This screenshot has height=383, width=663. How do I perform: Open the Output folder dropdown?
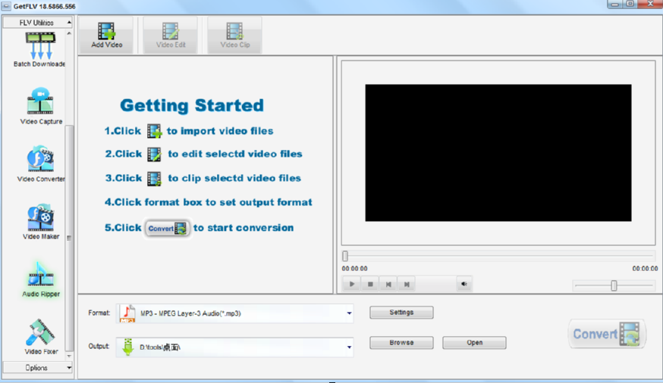click(x=349, y=347)
